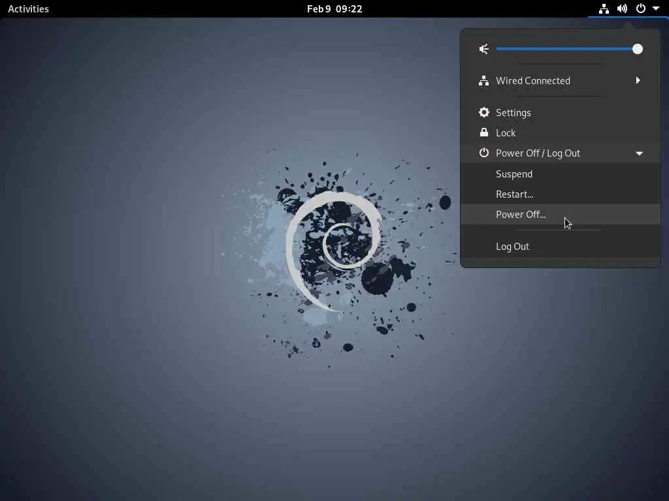The height and width of the screenshot is (501, 669).
Task: Click the Lock padlock icon
Action: [484, 132]
